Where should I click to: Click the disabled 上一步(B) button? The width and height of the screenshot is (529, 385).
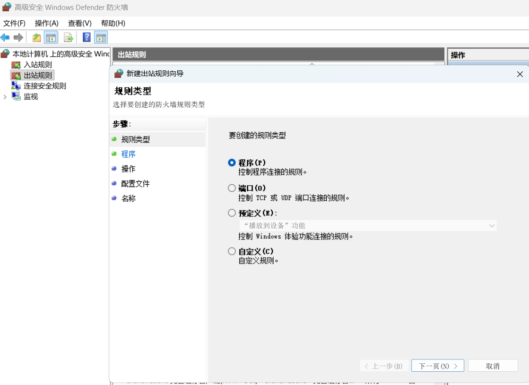(384, 366)
